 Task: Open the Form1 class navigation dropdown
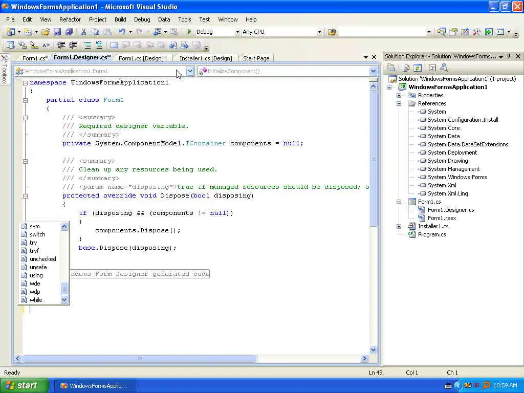pyautogui.click(x=190, y=71)
